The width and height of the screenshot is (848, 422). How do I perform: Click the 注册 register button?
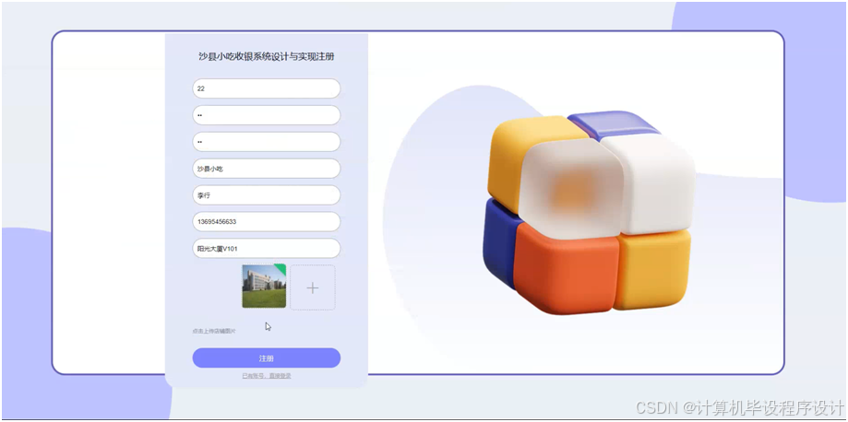pos(266,358)
